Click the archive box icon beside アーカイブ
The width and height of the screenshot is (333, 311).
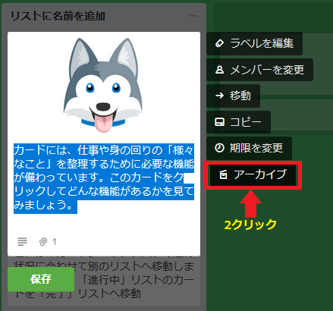(x=223, y=174)
